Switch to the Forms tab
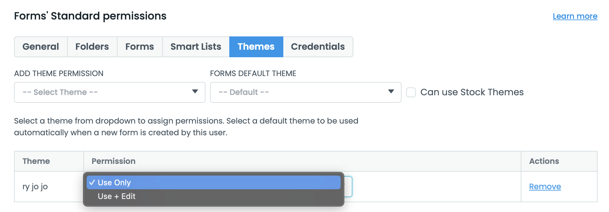The width and height of the screenshot is (609, 212). click(x=139, y=46)
